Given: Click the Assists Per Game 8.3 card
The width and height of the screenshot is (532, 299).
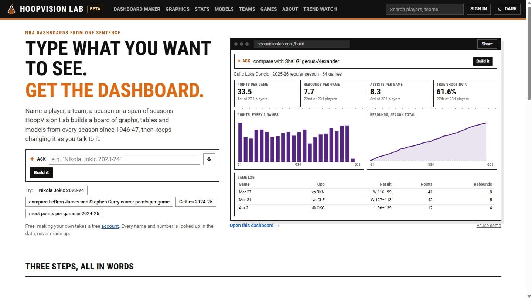Looking at the screenshot, I should [x=399, y=93].
